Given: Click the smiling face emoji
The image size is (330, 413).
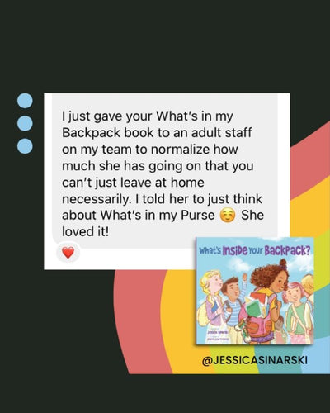Looking at the screenshot, I should (x=228, y=216).
